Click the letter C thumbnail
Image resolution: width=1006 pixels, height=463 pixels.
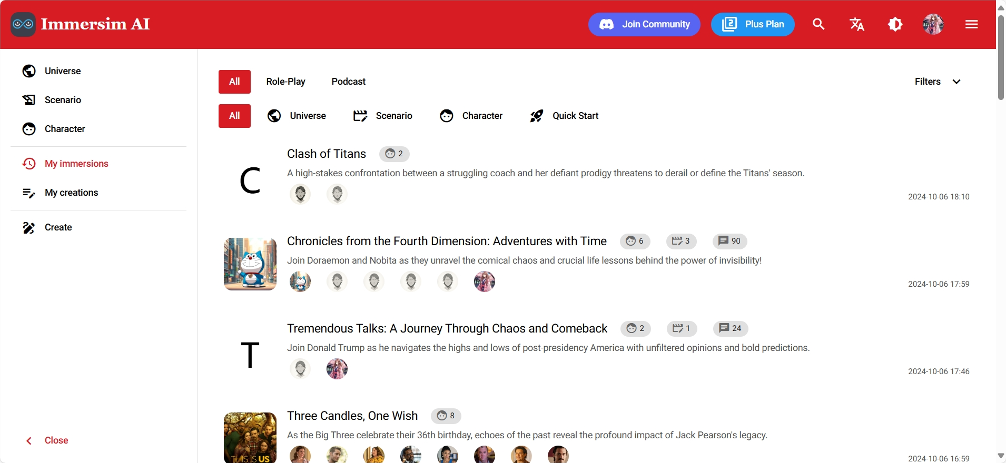coord(250,180)
